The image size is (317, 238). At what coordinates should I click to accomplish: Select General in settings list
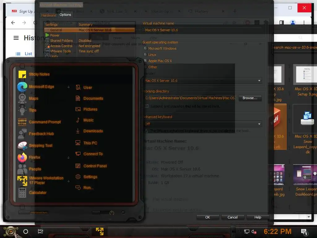pos(89,30)
